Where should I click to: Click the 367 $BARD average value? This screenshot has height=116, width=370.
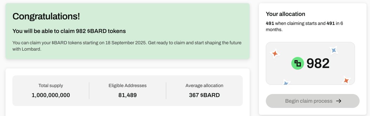(x=204, y=95)
